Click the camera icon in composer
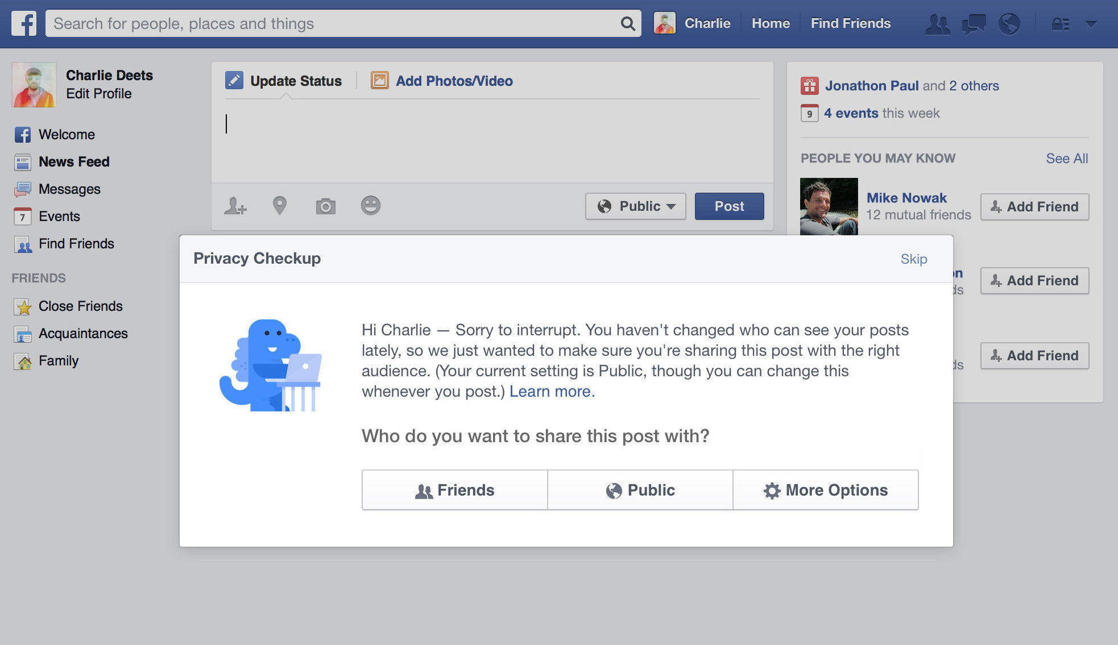The image size is (1118, 645). pos(325,206)
